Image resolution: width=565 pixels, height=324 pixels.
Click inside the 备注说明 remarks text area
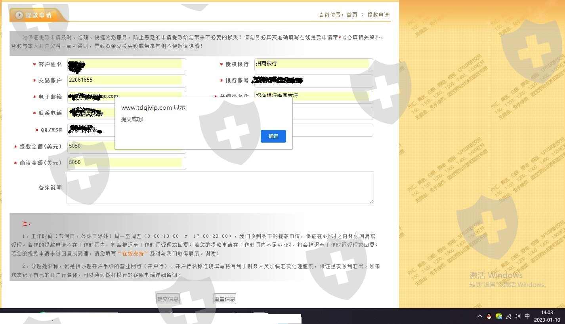pyautogui.click(x=220, y=188)
